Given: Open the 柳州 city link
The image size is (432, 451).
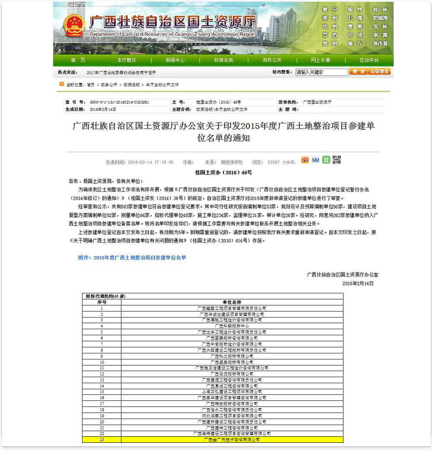Looking at the screenshot, I should [x=355, y=10].
